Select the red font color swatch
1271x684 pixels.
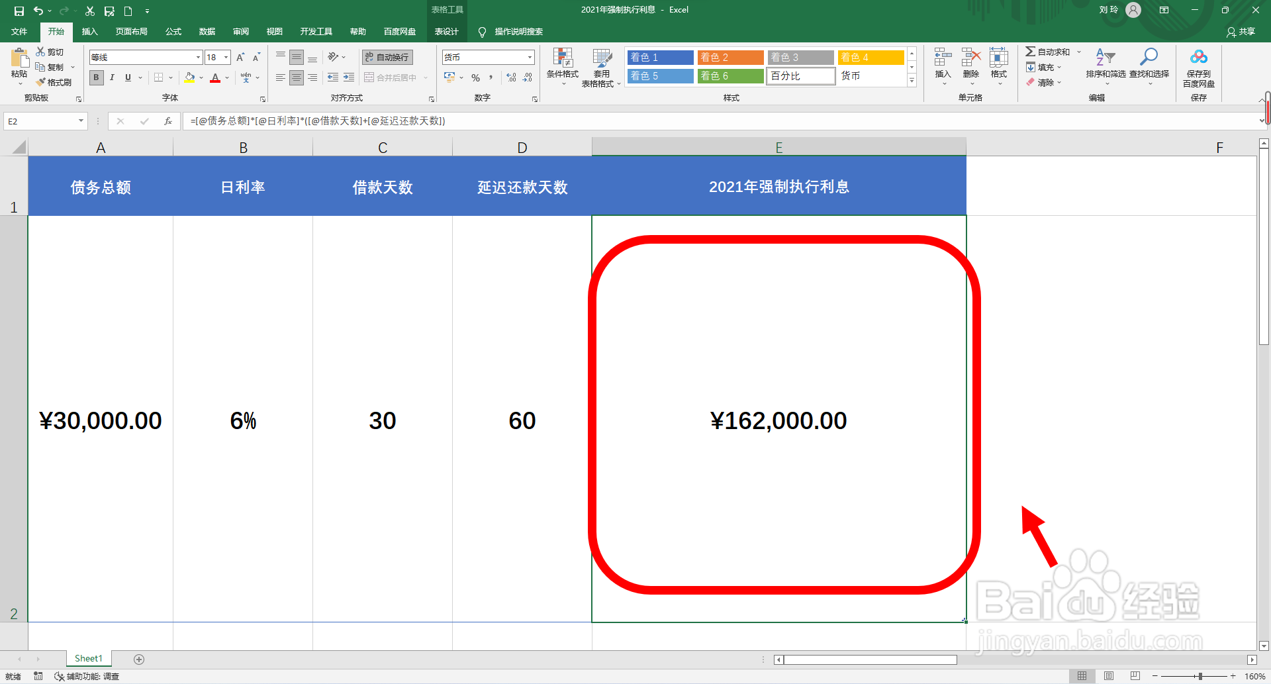click(x=215, y=81)
